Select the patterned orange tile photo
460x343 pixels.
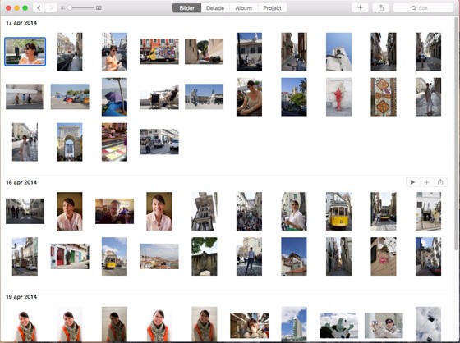(x=384, y=97)
